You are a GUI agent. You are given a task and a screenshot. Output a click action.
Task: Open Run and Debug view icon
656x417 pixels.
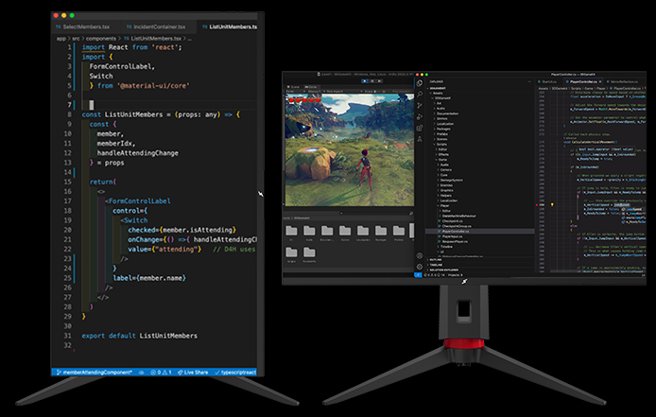pyautogui.click(x=420, y=117)
